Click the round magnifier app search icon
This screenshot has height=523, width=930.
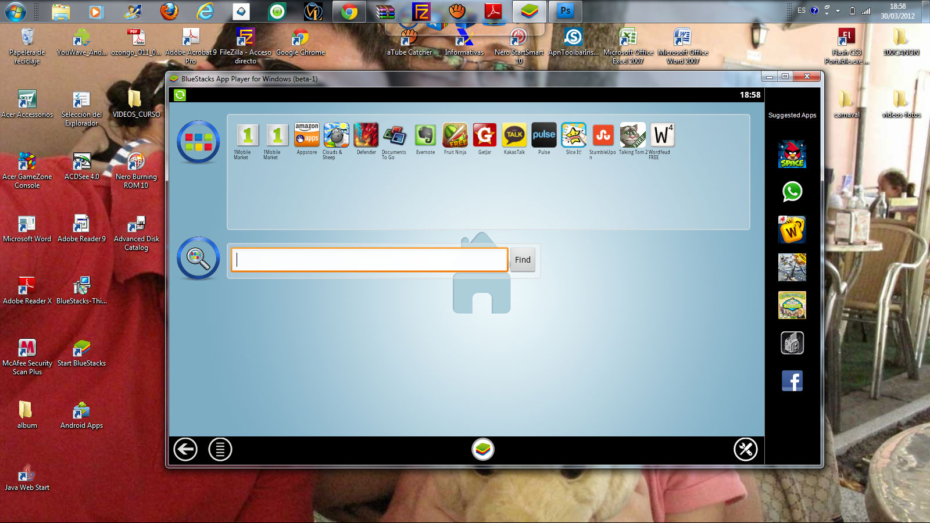(198, 258)
